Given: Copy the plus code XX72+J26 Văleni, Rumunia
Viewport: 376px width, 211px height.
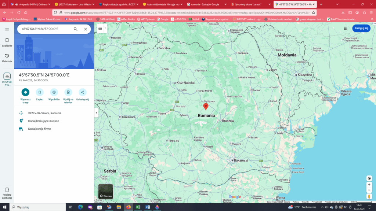Looking at the screenshot, I should 44,113.
